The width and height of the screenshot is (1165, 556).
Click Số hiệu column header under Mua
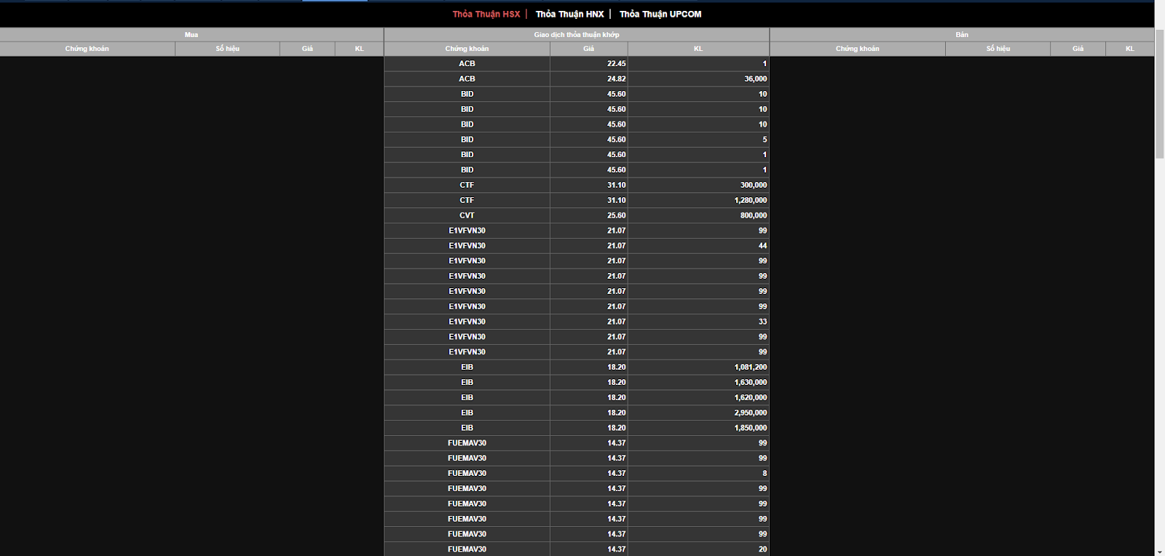[227, 49]
